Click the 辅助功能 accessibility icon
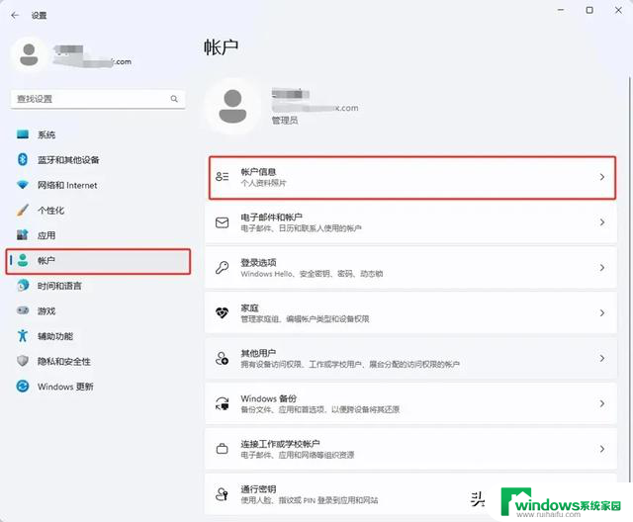This screenshot has height=522, width=633. pos(23,335)
